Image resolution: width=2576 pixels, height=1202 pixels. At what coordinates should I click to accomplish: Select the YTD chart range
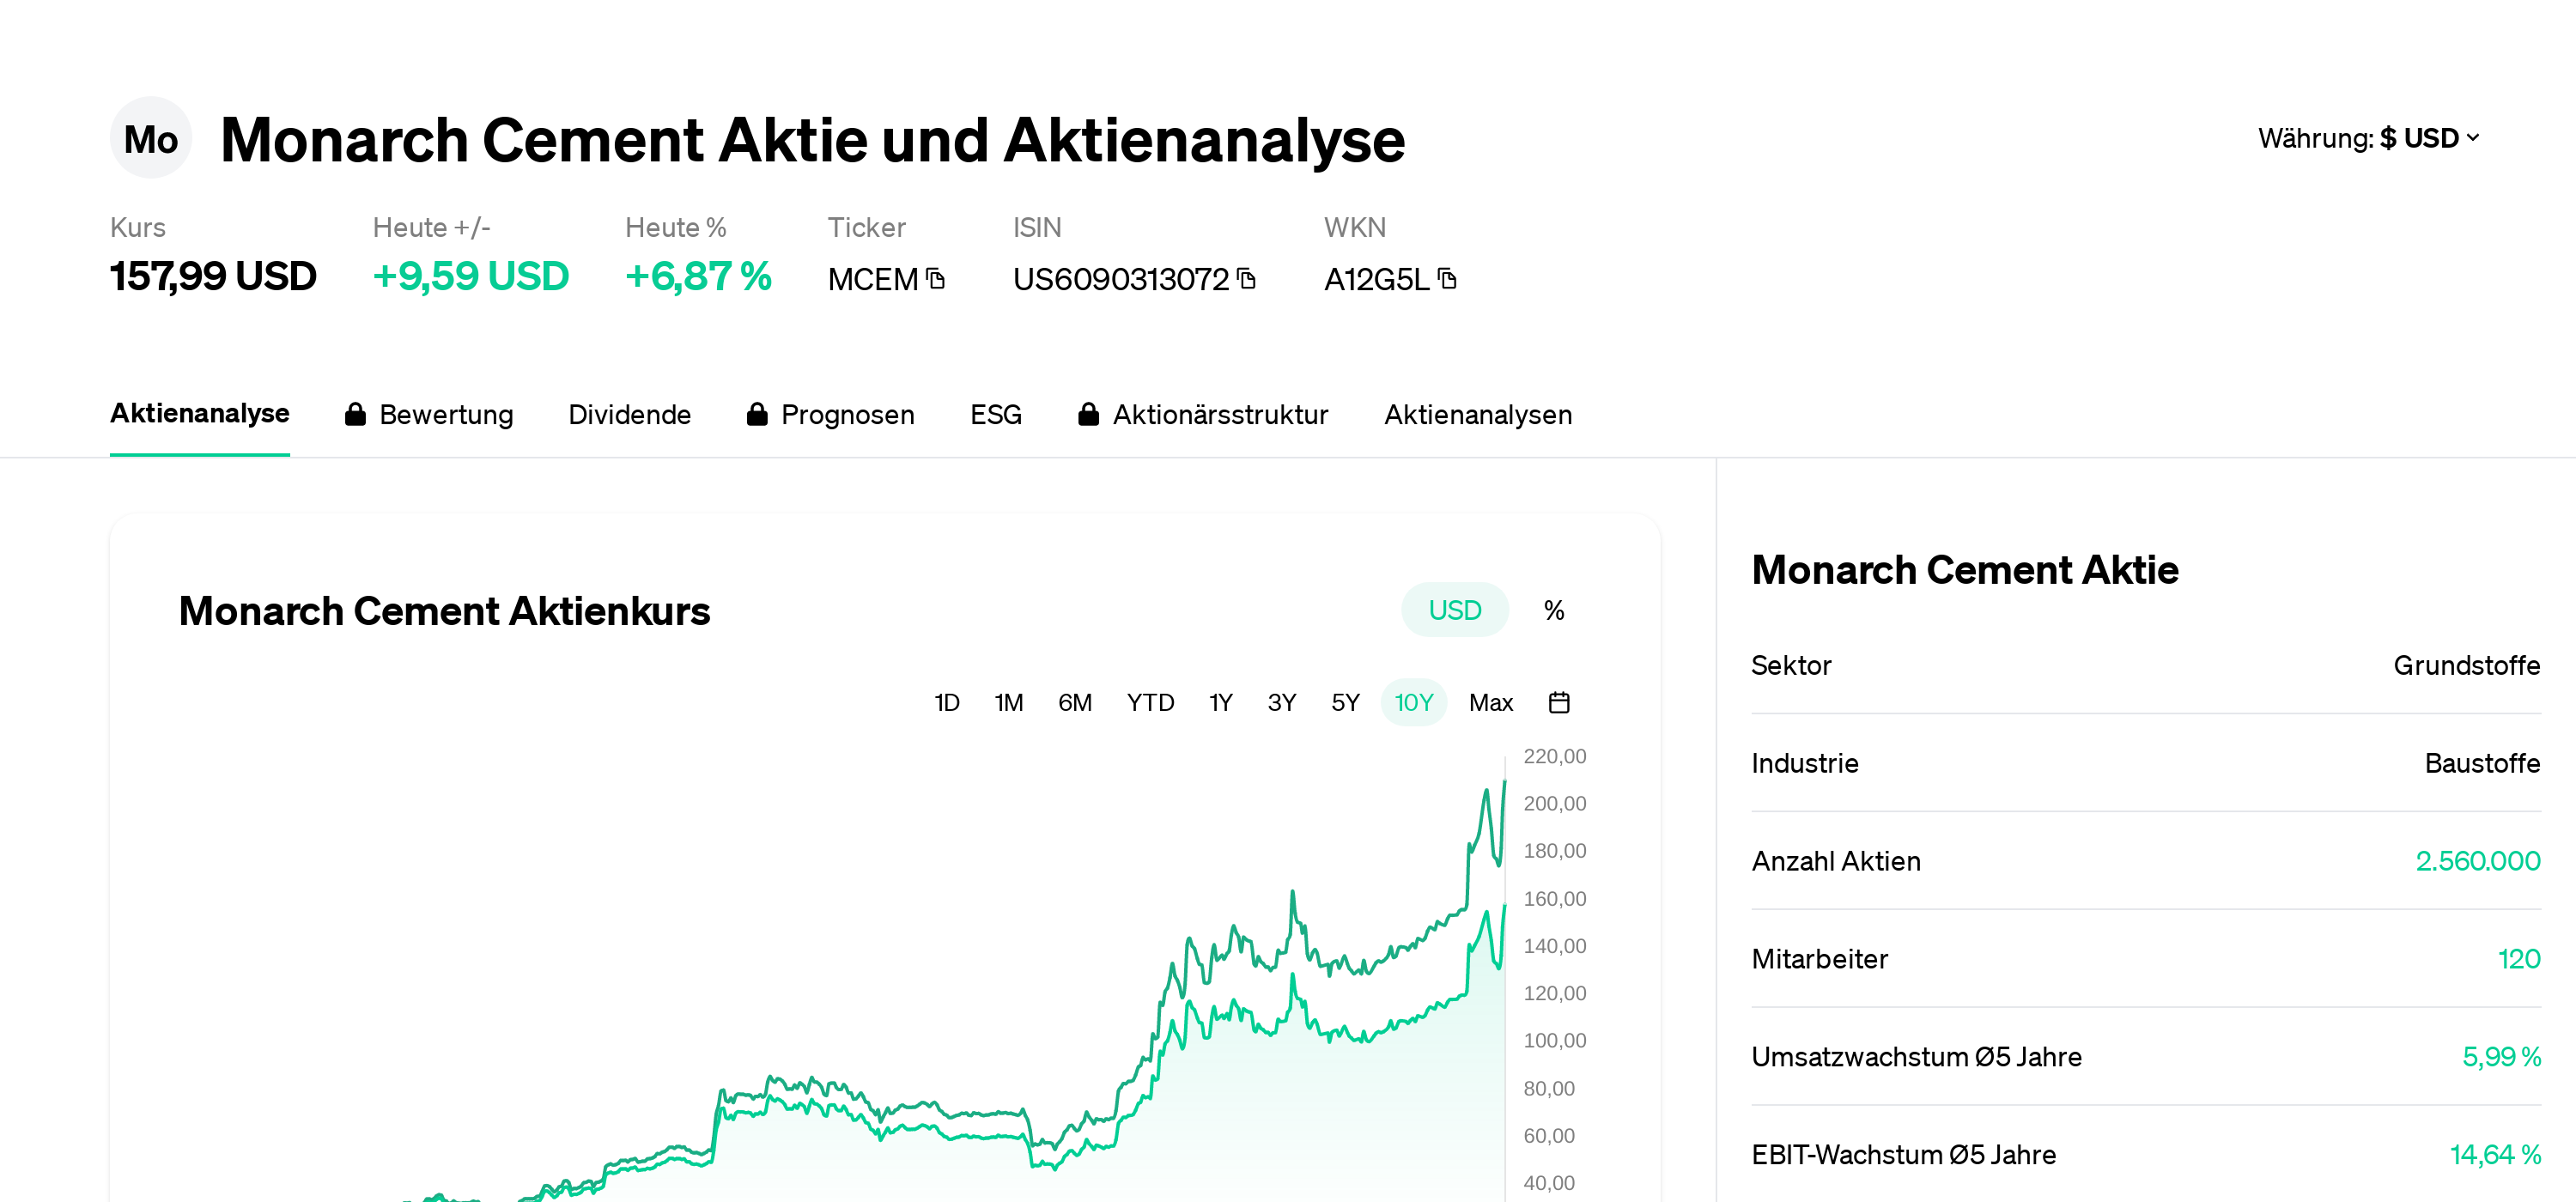pos(1150,702)
